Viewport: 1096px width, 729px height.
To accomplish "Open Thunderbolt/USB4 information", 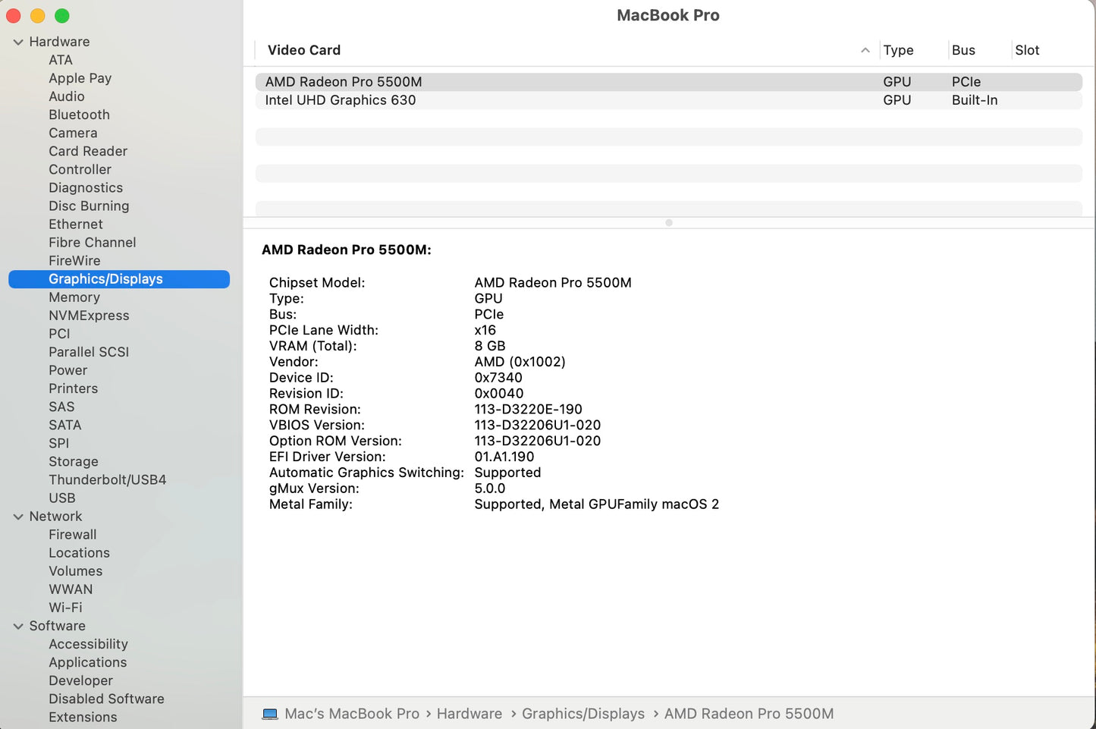I will point(108,479).
